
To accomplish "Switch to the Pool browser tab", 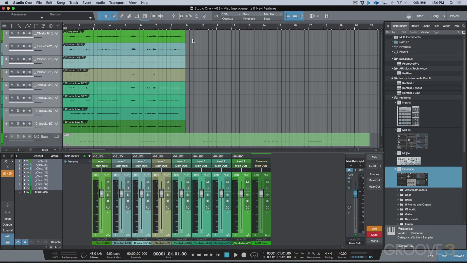I will point(456,26).
